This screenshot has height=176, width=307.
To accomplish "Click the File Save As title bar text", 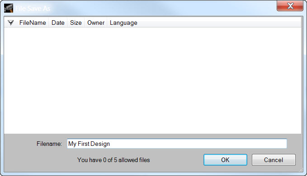I will pos(33,9).
